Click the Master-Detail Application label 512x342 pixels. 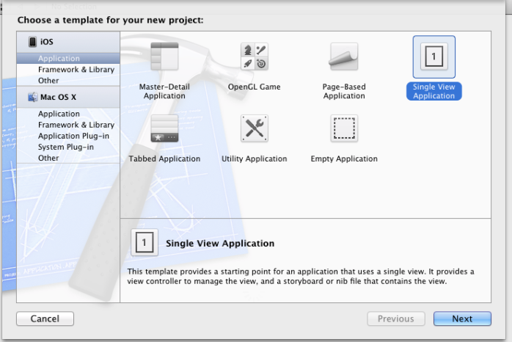tap(164, 91)
